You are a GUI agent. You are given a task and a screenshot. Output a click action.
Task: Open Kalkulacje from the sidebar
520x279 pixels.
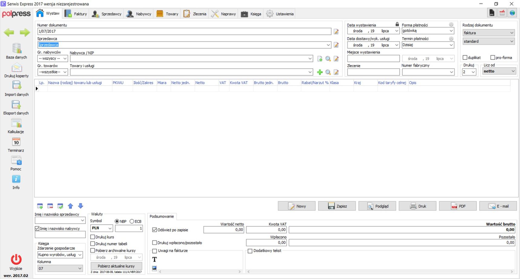coord(16,123)
